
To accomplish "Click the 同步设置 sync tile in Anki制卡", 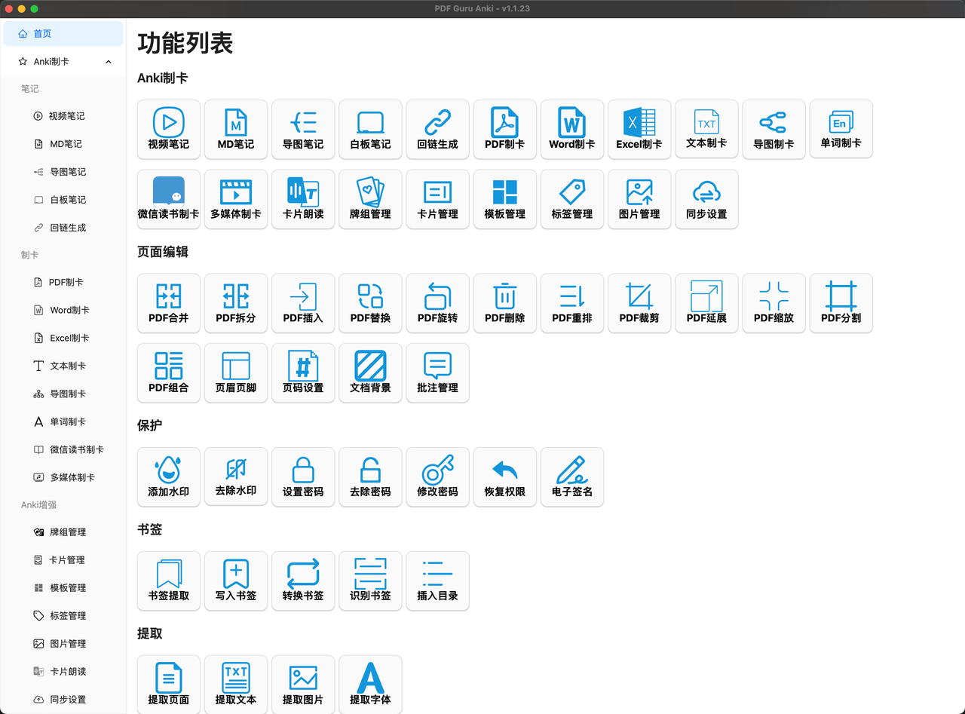I will [706, 198].
